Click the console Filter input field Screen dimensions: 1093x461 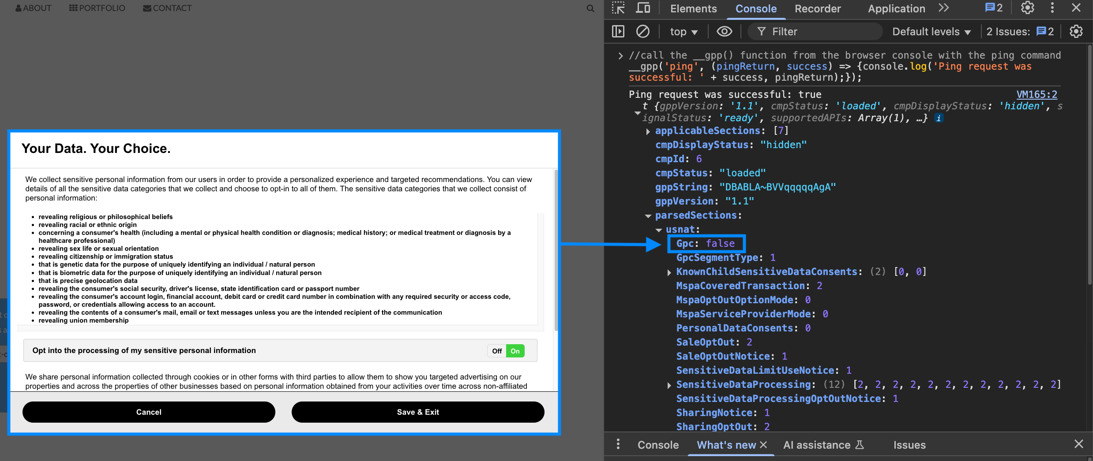(x=815, y=32)
